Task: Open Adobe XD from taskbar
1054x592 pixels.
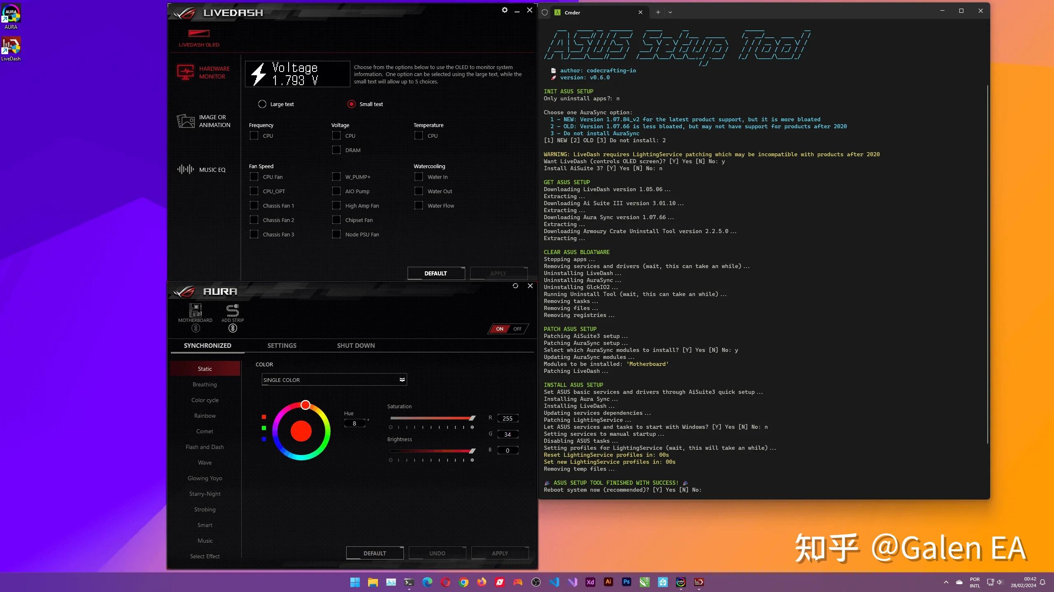Action: 590,582
